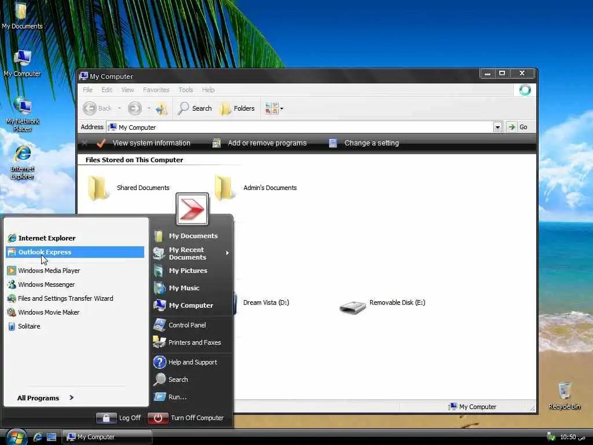Image resolution: width=593 pixels, height=445 pixels.
Task: Select My Computer taskbar button
Action: pos(107,437)
